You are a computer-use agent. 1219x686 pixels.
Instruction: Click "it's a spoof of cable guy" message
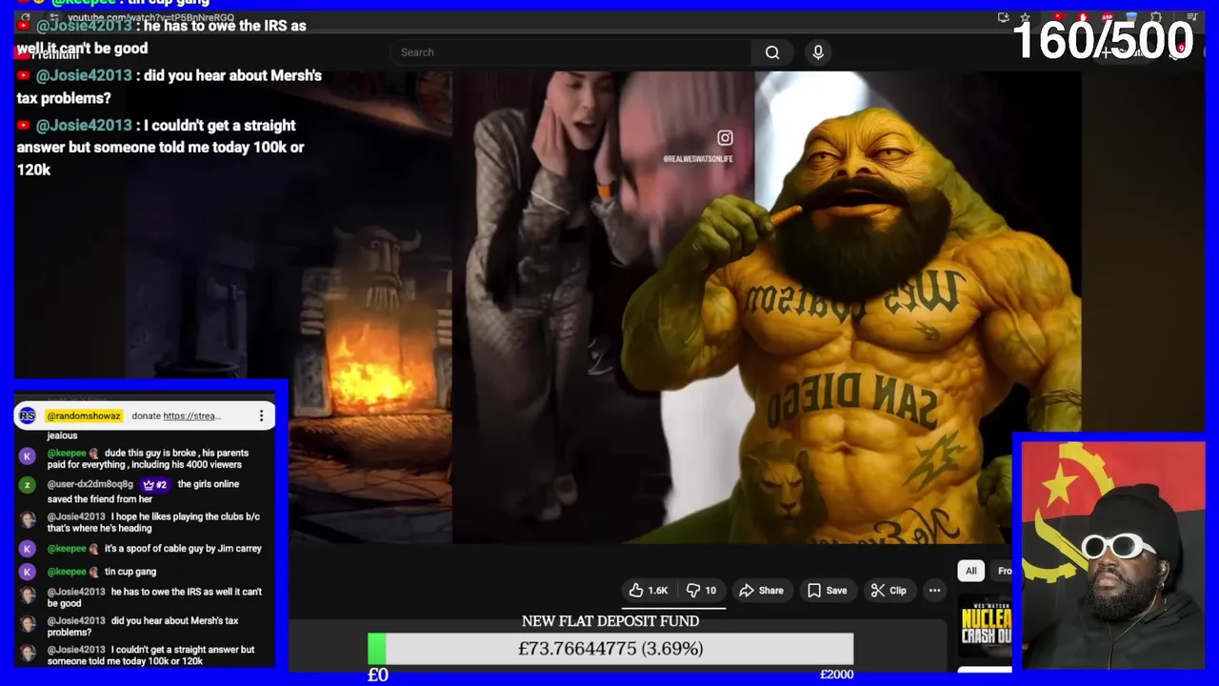(183, 549)
